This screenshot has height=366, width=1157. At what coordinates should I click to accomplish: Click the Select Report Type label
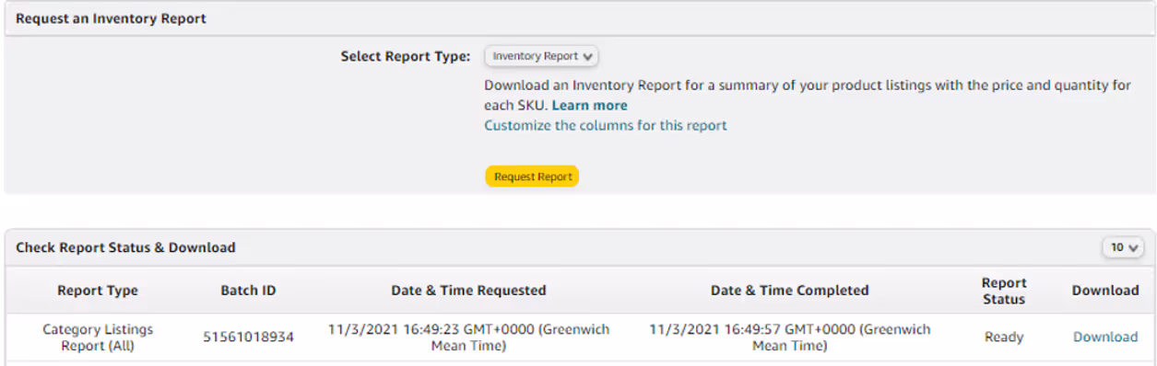click(406, 56)
